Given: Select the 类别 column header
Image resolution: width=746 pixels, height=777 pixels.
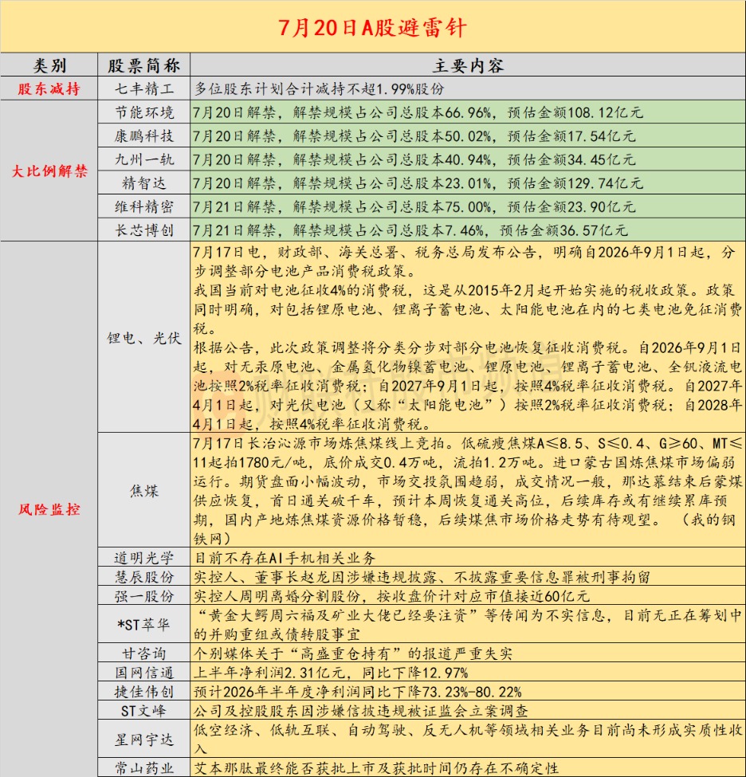Looking at the screenshot, I should click(49, 65).
